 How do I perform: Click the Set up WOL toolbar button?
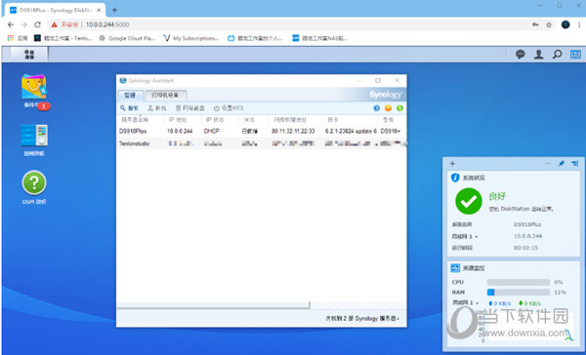click(229, 108)
